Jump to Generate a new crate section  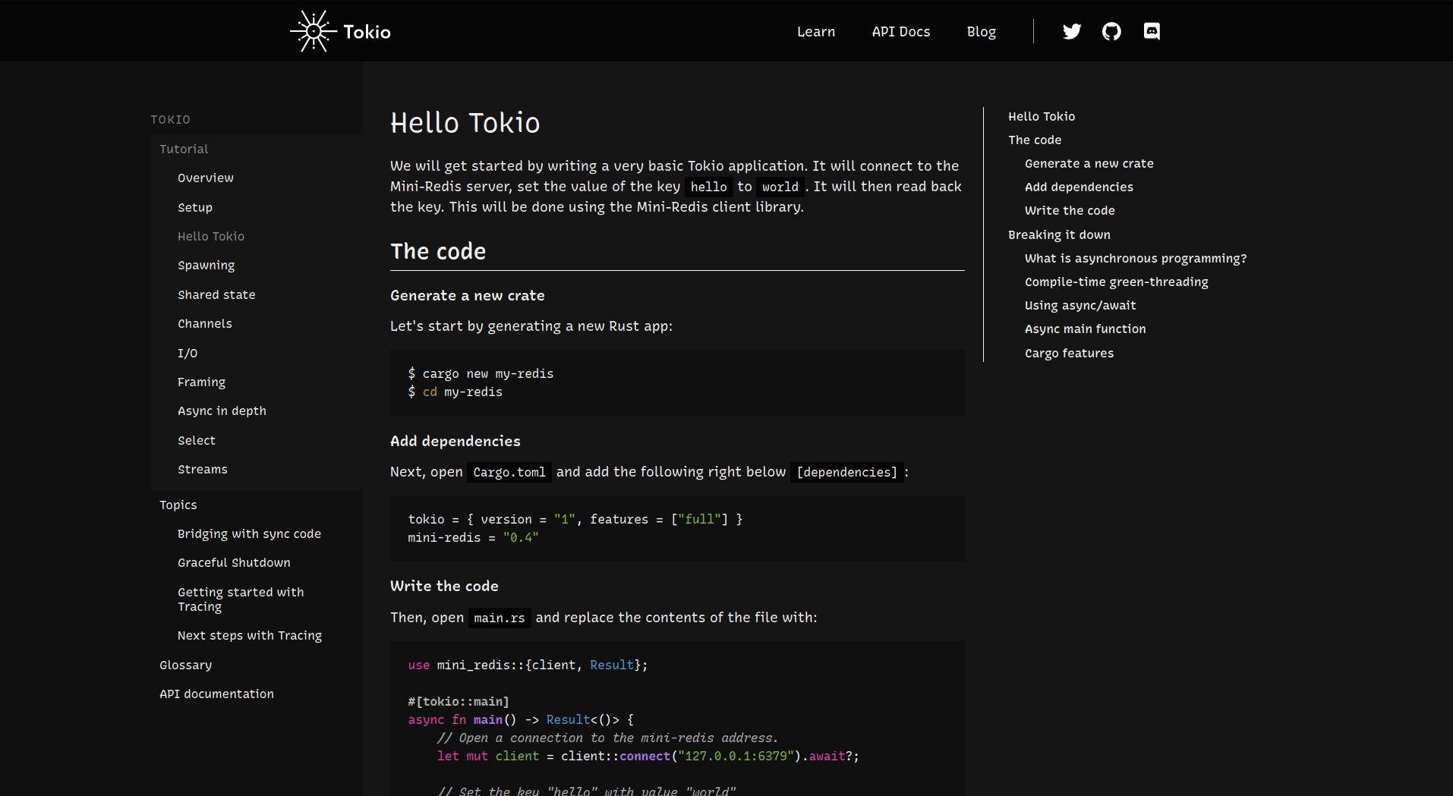click(1089, 163)
